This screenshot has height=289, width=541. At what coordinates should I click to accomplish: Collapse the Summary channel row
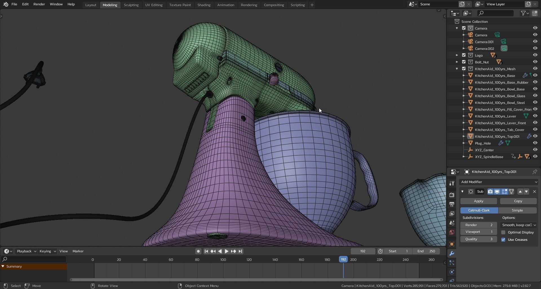(x=3, y=266)
